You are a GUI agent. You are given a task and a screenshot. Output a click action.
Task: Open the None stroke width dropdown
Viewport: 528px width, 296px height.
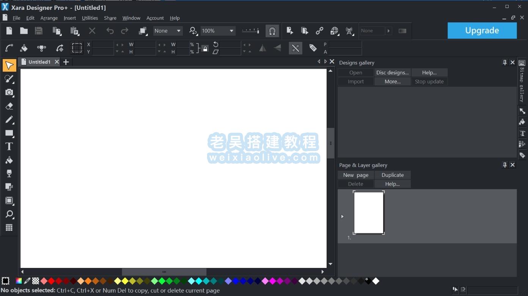178,31
